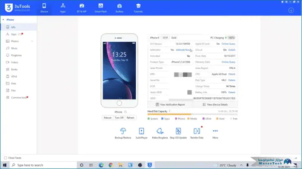Open the iDevice tab icon
Screen dimensions: 302x169
44,6
